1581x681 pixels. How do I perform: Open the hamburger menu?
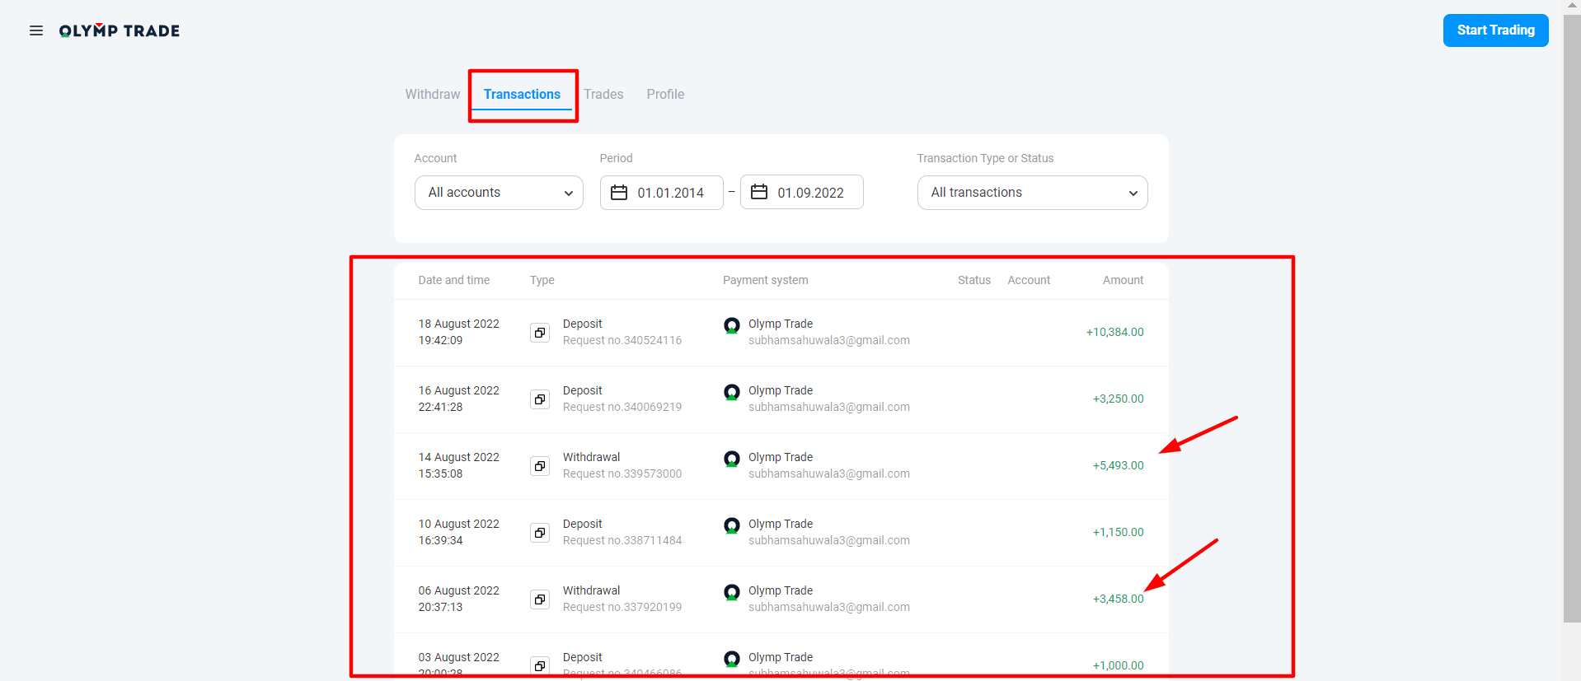tap(36, 30)
